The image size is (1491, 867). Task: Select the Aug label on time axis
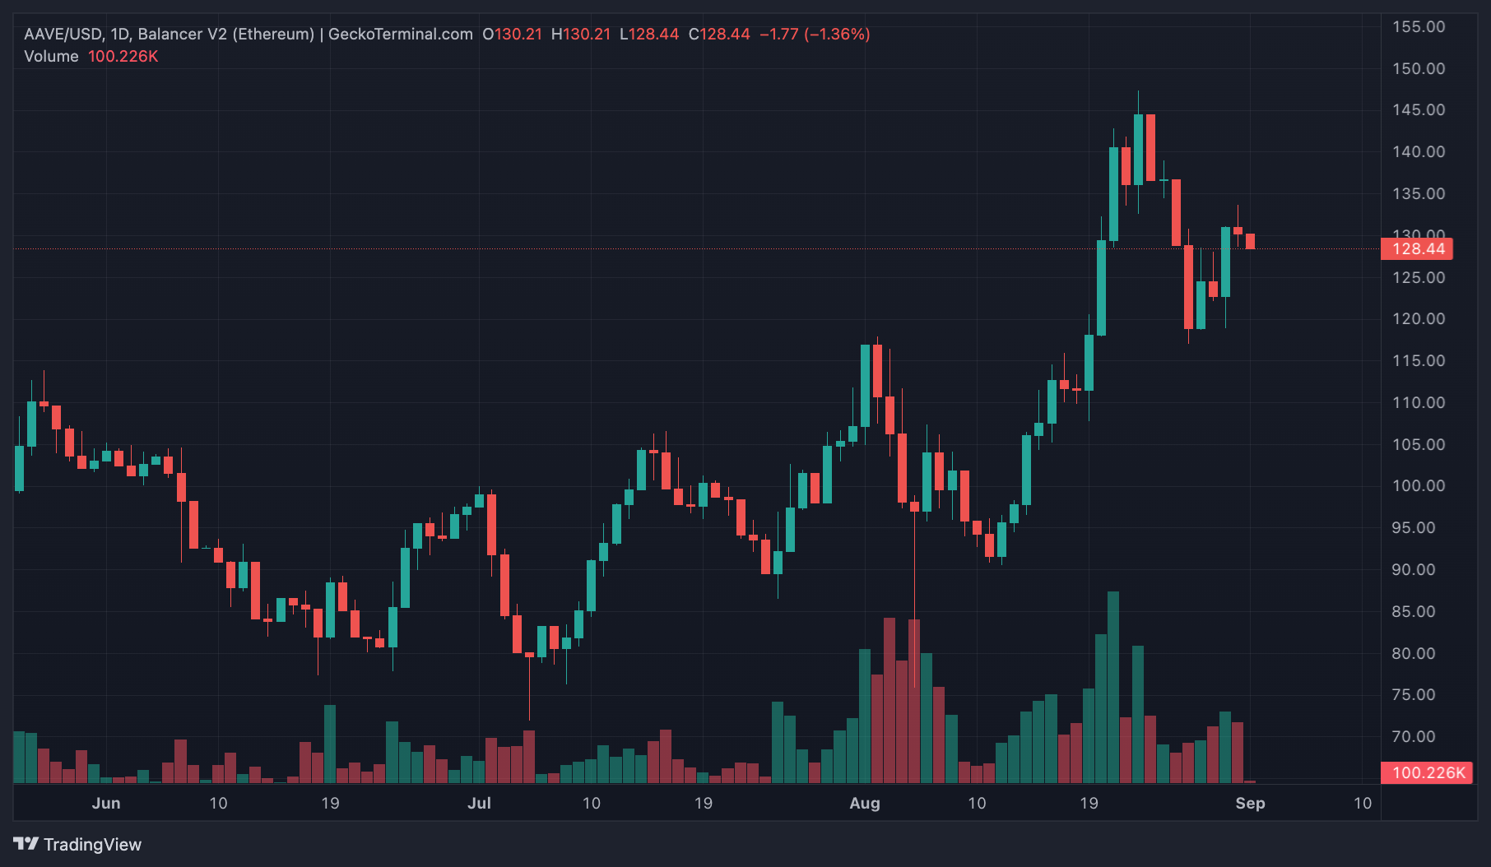[864, 803]
